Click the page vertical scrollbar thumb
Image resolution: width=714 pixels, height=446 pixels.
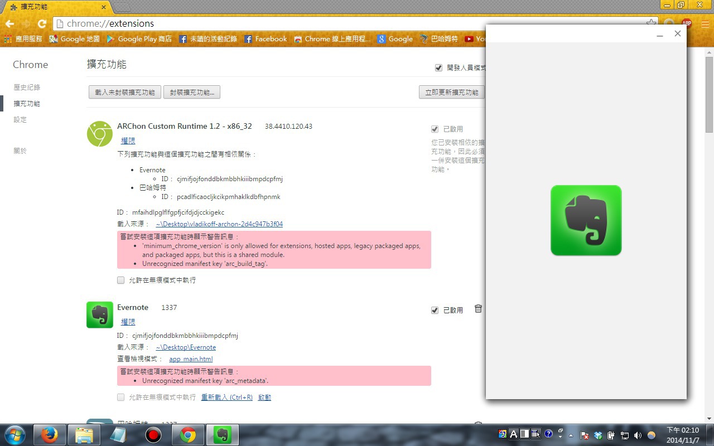(x=709, y=94)
